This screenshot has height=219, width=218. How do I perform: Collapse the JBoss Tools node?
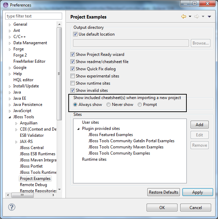10,117
